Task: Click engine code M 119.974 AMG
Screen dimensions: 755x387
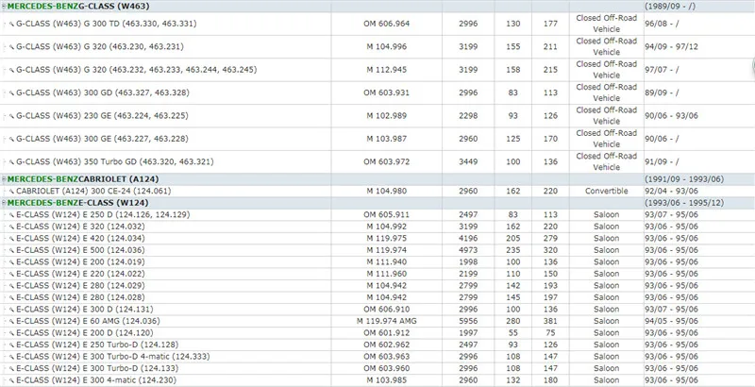Action: (387, 321)
